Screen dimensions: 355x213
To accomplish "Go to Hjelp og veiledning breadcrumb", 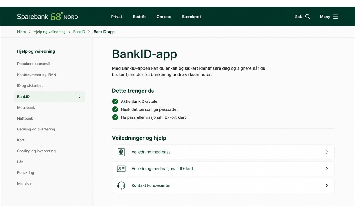I will [49, 32].
